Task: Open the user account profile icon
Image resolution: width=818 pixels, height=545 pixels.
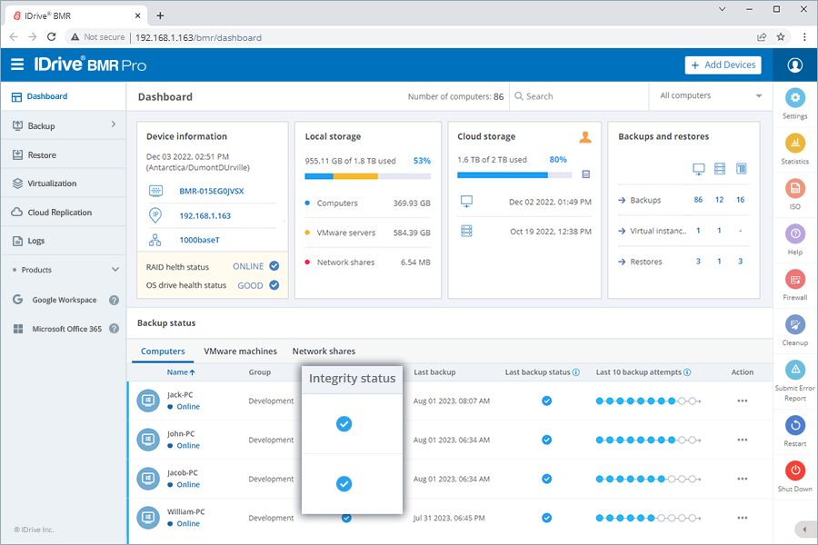Action: [794, 65]
